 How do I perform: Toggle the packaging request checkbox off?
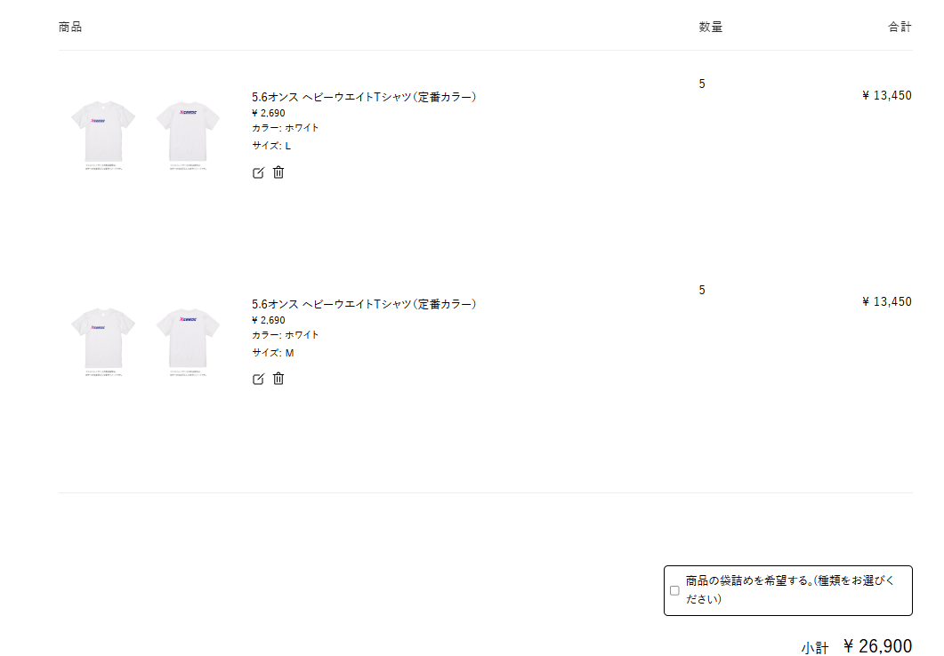click(x=674, y=590)
